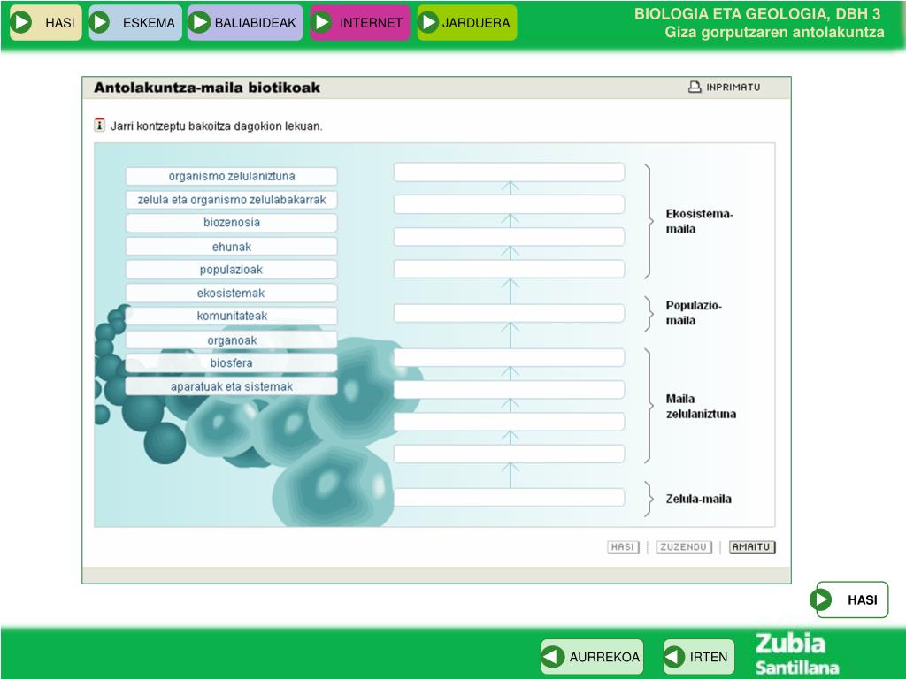Viewport: 906px width, 679px height.
Task: Select the 'aparatuak eta sistemak' card
Action: click(x=231, y=386)
